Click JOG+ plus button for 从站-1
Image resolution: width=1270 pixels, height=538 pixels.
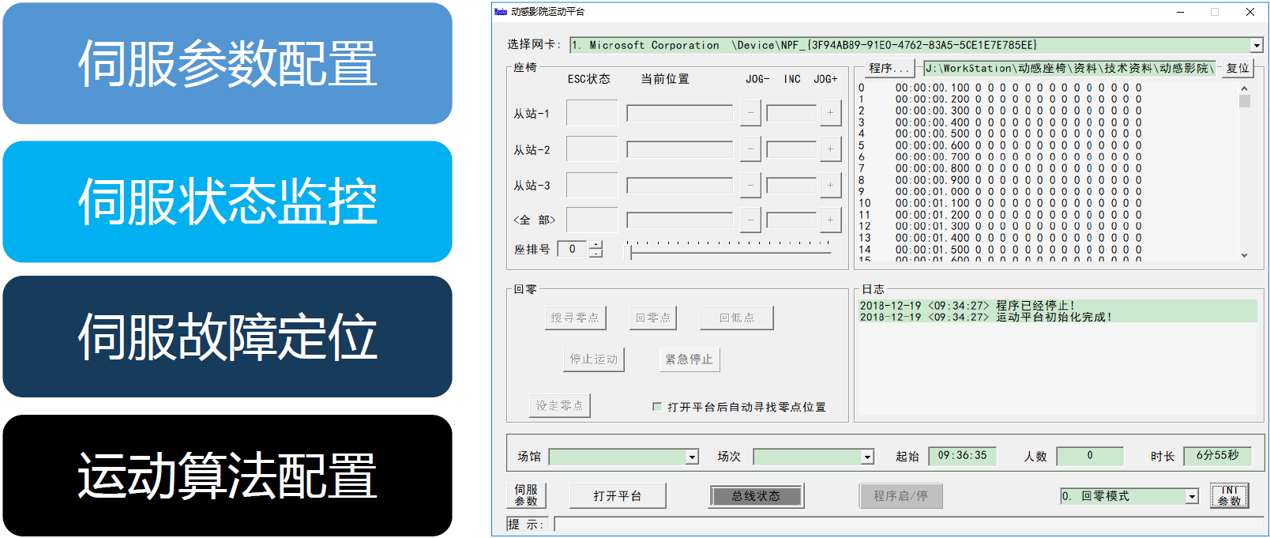click(830, 113)
